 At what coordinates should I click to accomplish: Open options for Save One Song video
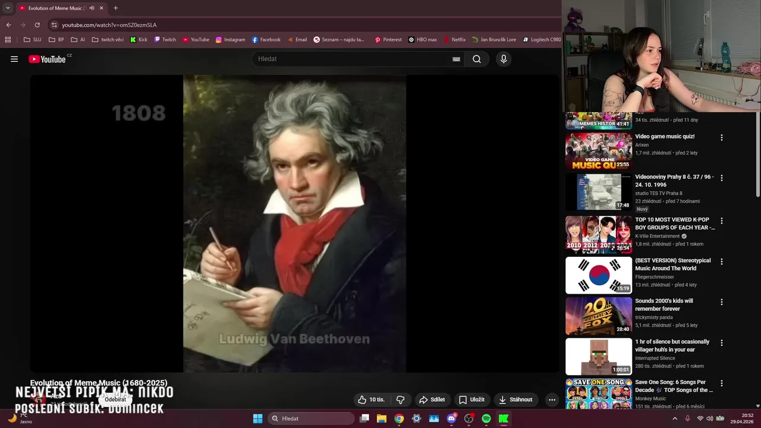tap(722, 383)
